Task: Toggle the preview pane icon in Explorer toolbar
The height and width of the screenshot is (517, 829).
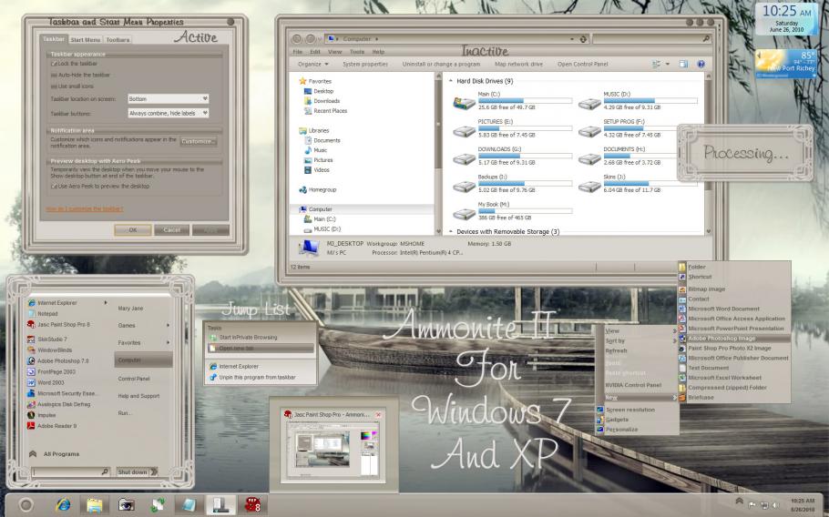Action: (683, 64)
